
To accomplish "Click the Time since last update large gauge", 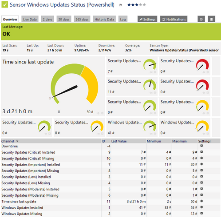I will [x=75, y=84].
